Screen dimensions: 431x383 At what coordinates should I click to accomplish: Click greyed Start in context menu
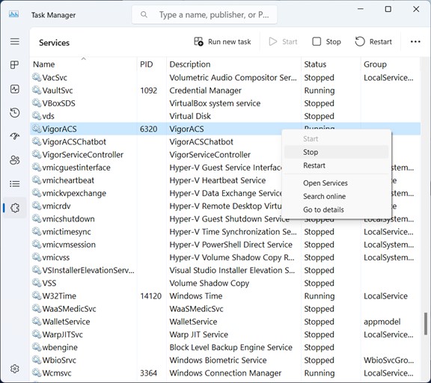[336, 138]
